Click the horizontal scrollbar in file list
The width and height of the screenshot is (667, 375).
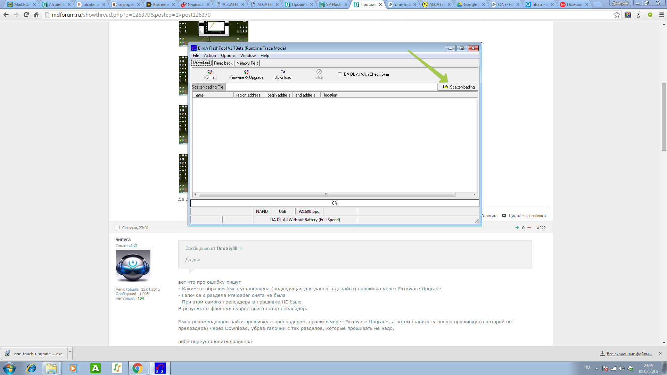pos(327,194)
